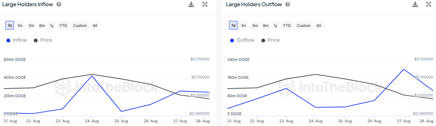The image size is (436, 126).
Task: Select 1m range on Inflow chart
Action: coord(20,25)
